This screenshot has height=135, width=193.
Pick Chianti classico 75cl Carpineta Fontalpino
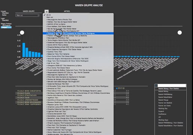78,123
